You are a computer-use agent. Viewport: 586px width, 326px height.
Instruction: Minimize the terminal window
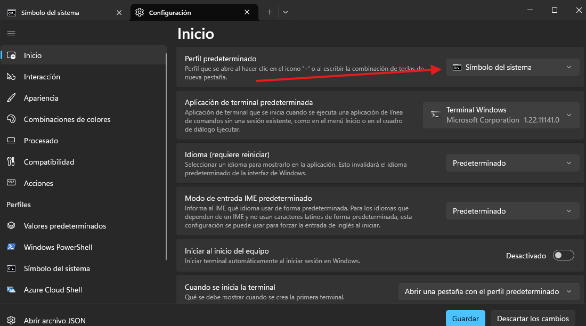(530, 10)
